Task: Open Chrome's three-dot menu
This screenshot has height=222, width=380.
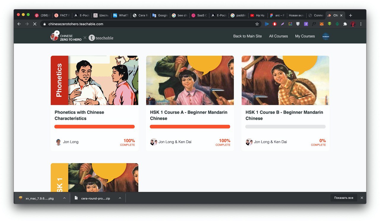Action: tap(361, 24)
